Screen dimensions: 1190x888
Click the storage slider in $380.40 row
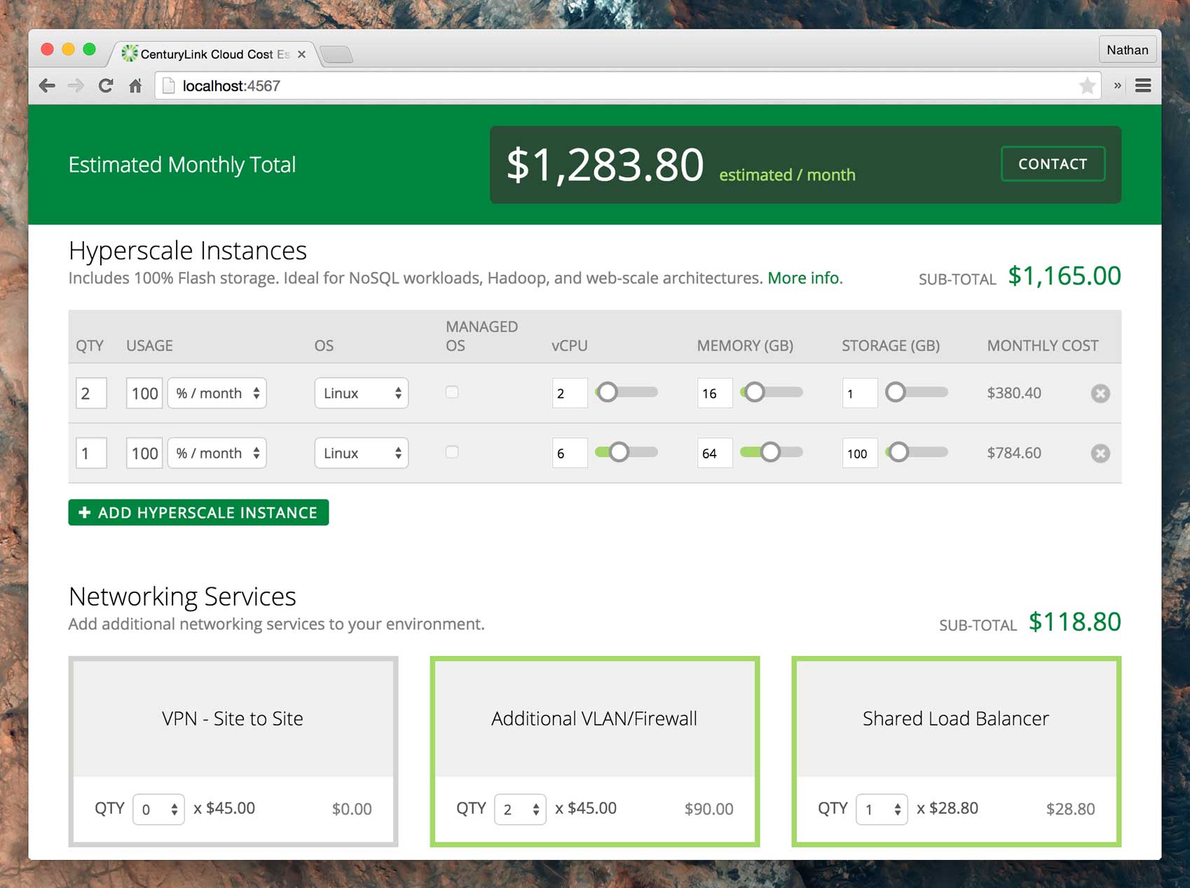tap(917, 392)
